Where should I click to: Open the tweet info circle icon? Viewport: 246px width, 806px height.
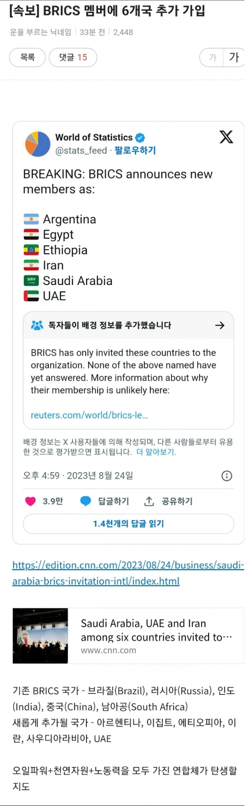[x=227, y=475]
